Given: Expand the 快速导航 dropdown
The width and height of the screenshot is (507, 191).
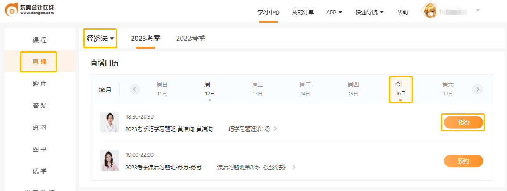Looking at the screenshot, I should click(369, 12).
